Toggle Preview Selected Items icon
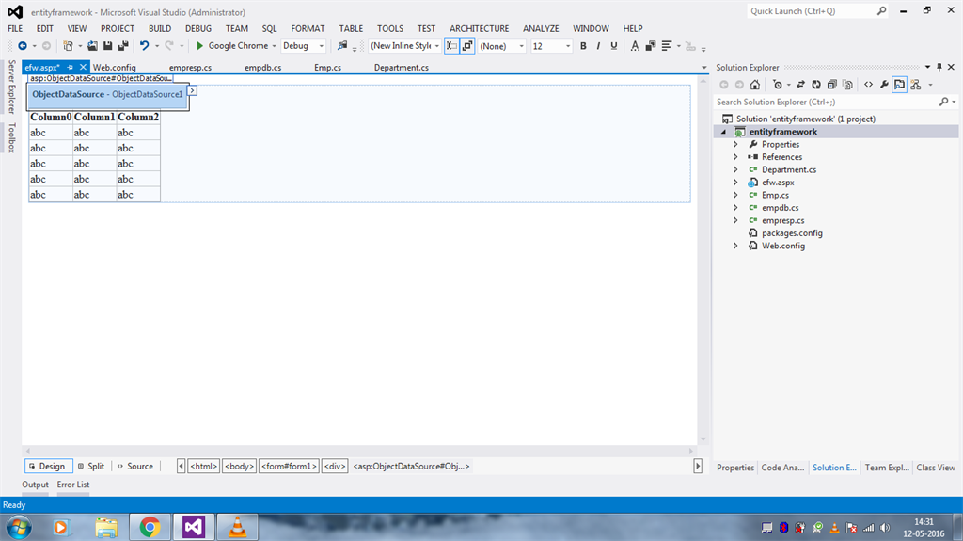Image resolution: width=963 pixels, height=541 pixels. [x=900, y=85]
